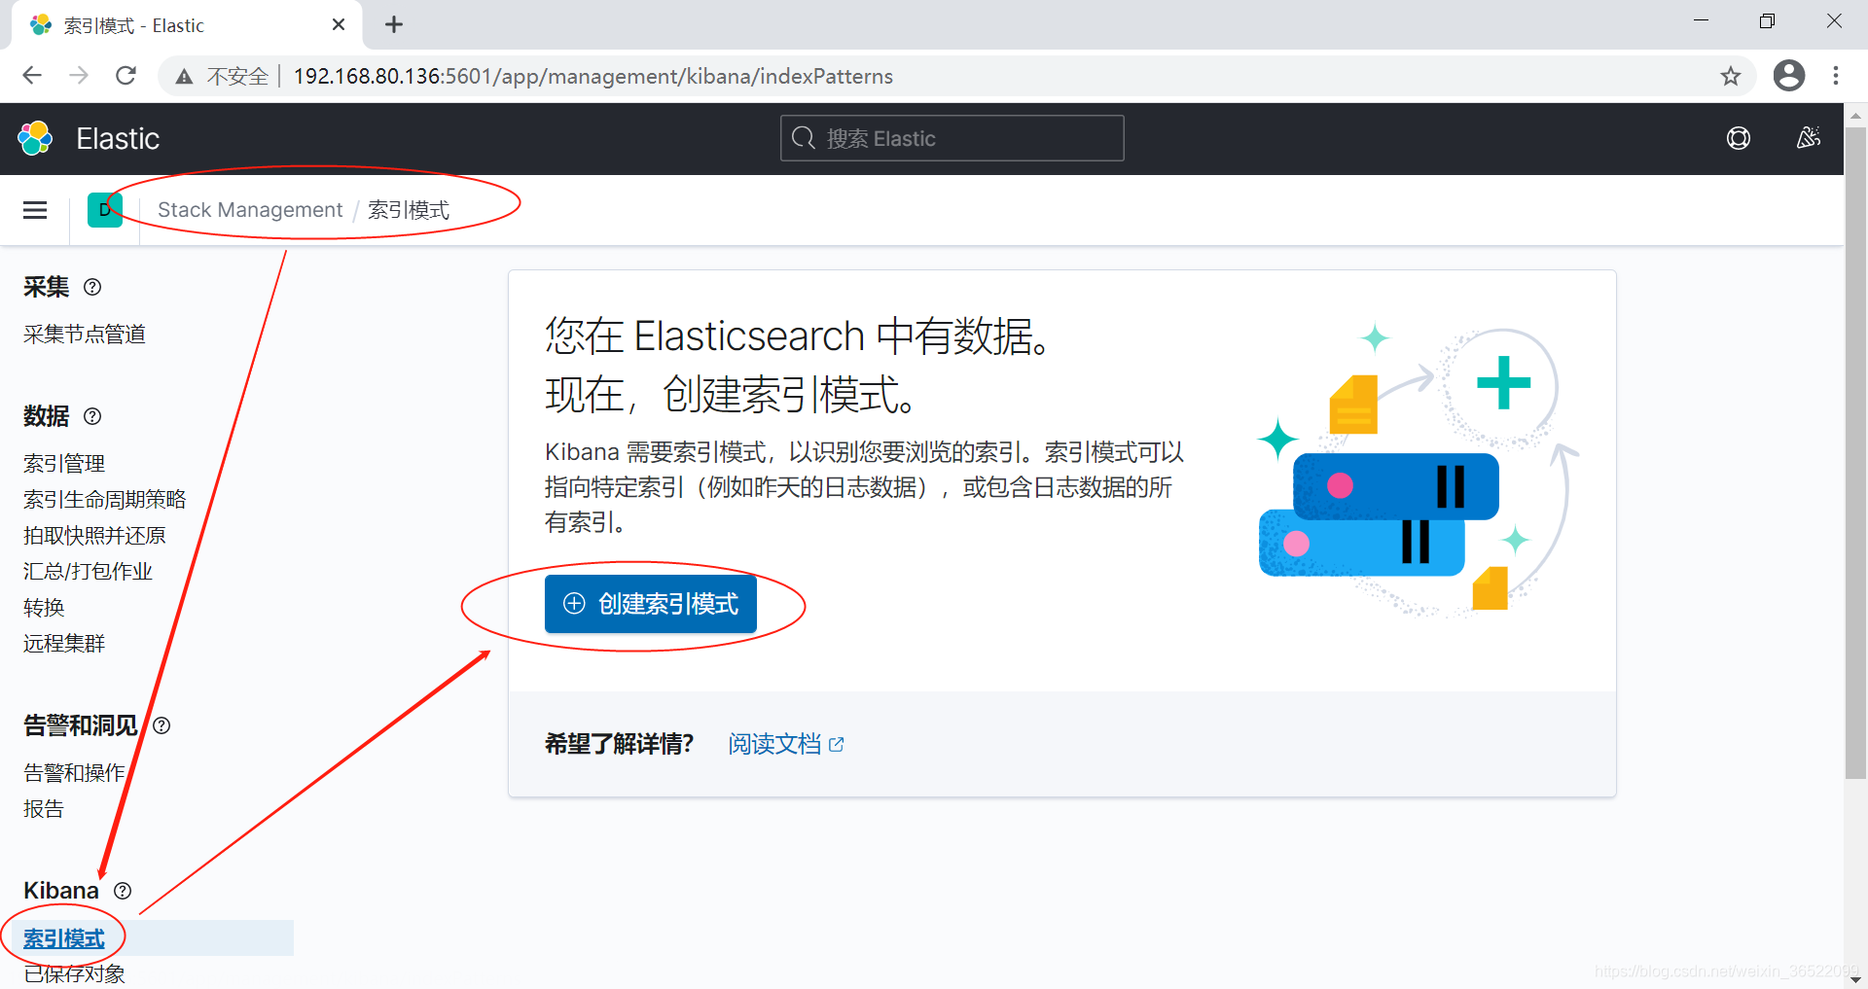Open 索引管理 in the sidebar
Screen dimensions: 1868x989
(64, 464)
